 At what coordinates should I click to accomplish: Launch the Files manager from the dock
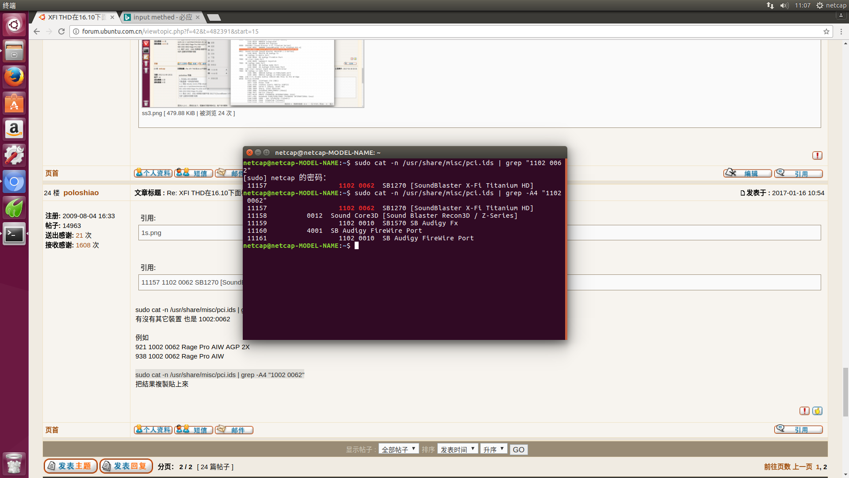[x=14, y=50]
